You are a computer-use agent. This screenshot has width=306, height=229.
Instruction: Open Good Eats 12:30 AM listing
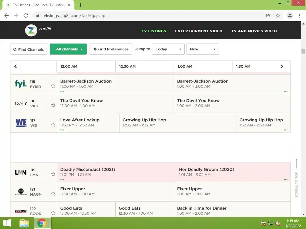145,209
